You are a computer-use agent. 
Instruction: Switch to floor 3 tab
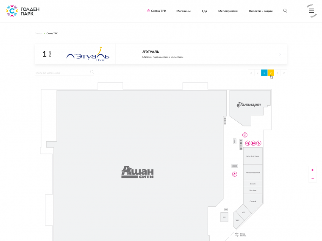click(251, 73)
